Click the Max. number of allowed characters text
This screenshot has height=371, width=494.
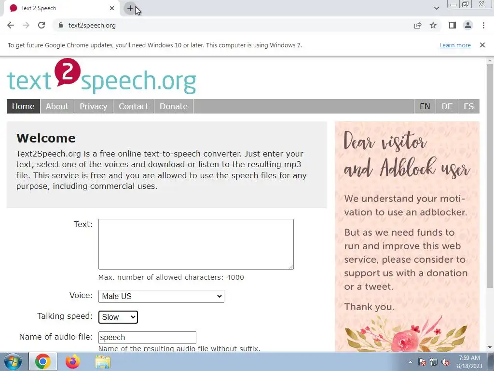pyautogui.click(x=171, y=277)
